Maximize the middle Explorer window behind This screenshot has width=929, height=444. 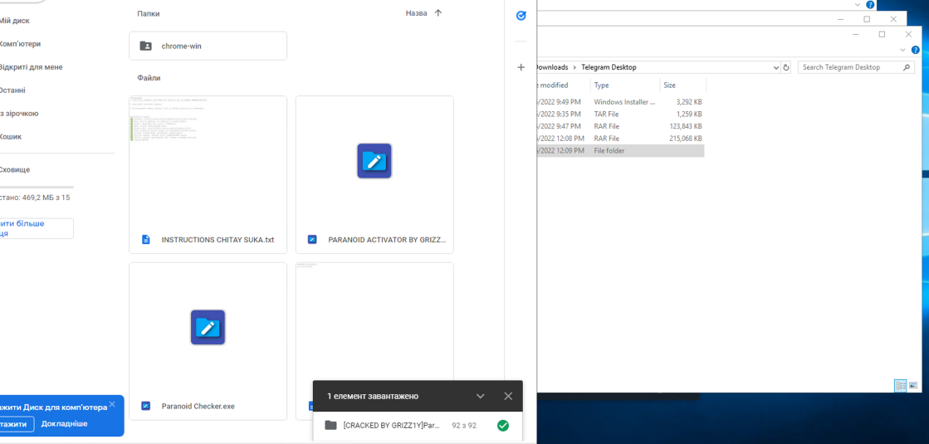(867, 19)
